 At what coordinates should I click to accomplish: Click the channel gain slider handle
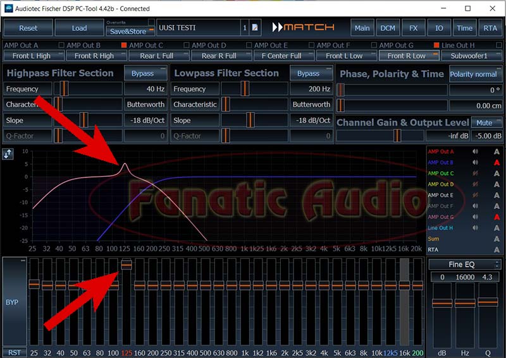coord(397,136)
